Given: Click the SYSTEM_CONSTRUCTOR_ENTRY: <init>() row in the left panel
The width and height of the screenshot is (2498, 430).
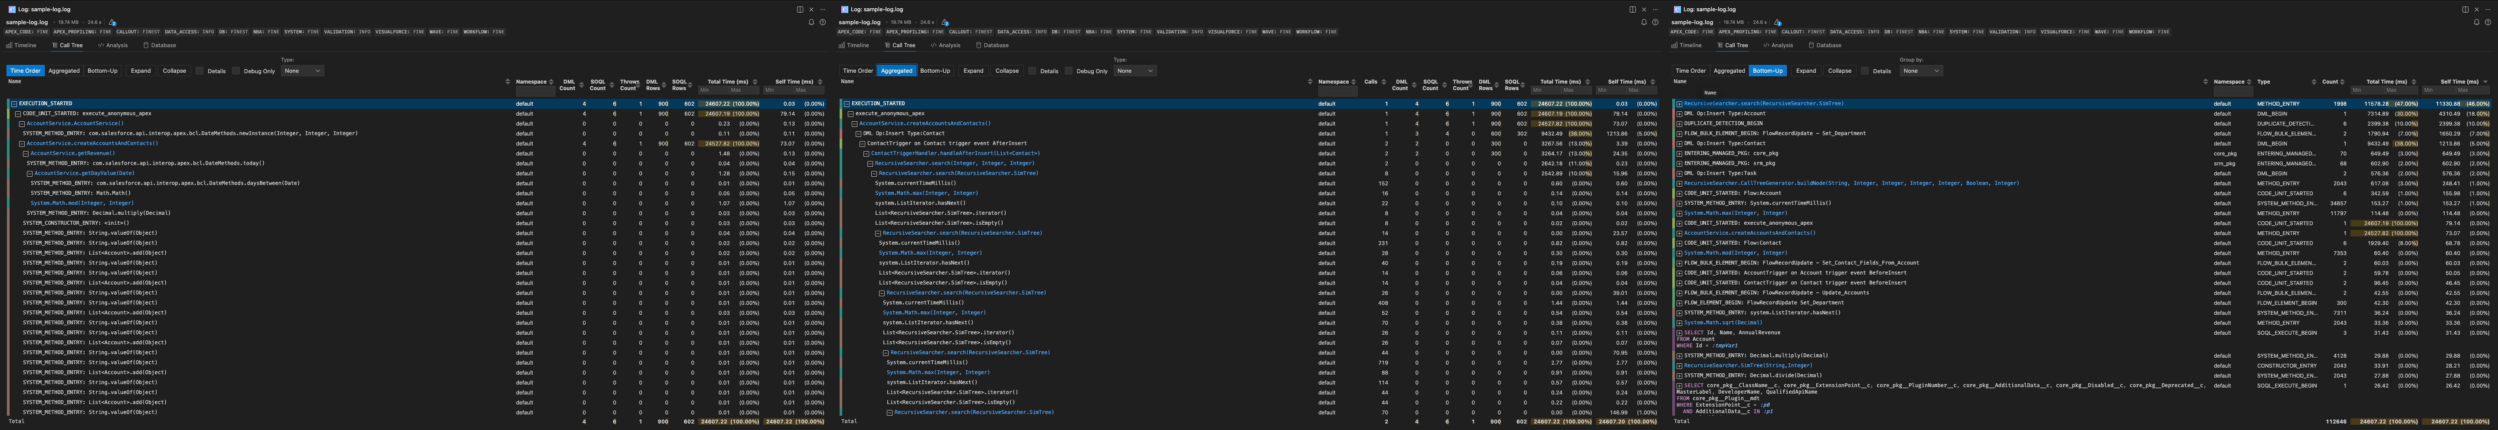Looking at the screenshot, I should coord(417,223).
